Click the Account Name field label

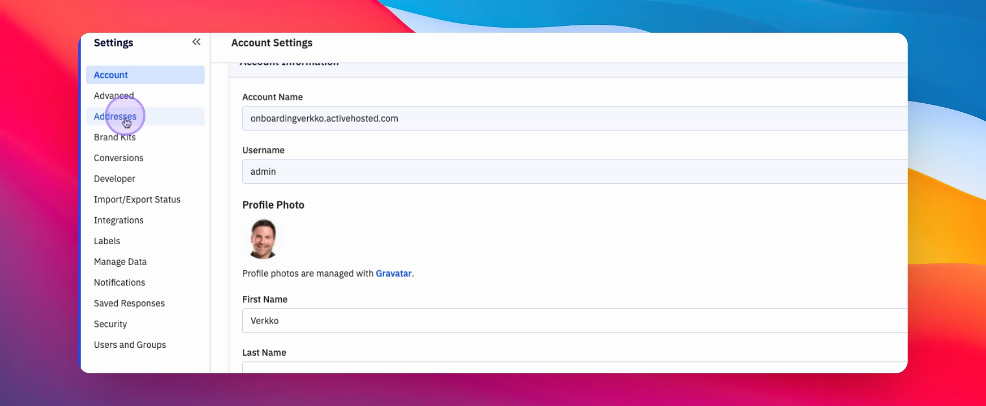[273, 97]
